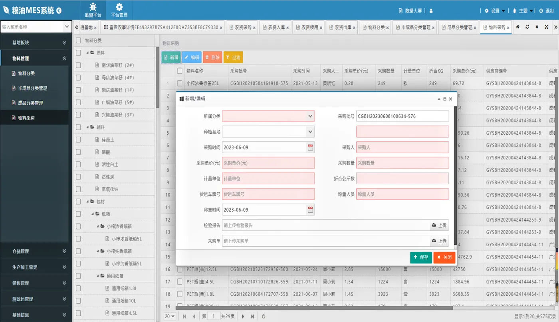Select all rows via grid header checkbox
This screenshot has width=559, height=322.
coord(180,71)
